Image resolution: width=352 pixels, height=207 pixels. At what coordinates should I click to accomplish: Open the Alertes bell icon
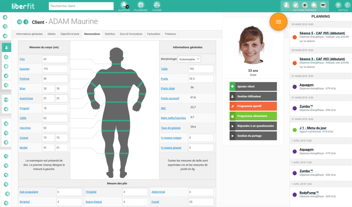pos(124,5)
